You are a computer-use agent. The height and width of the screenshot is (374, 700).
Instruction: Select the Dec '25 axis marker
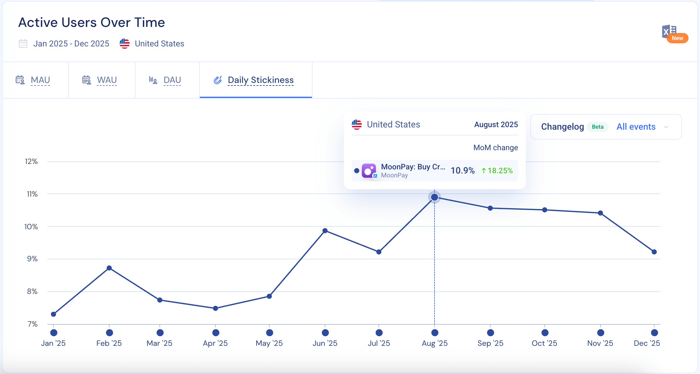pos(655,333)
